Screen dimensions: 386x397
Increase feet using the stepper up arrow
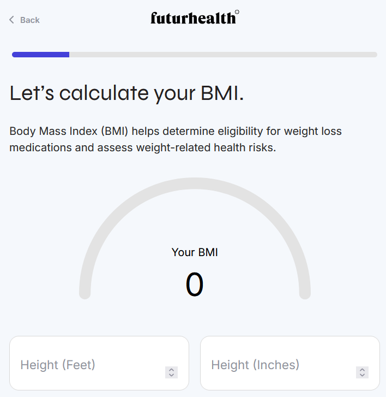(x=171, y=370)
